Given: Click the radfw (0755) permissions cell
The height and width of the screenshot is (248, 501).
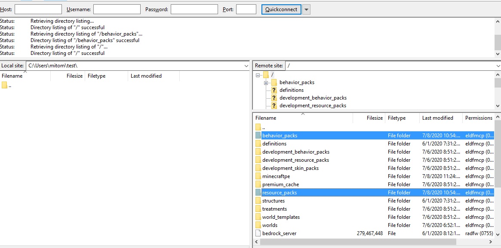Looking at the screenshot, I should click(479, 233).
